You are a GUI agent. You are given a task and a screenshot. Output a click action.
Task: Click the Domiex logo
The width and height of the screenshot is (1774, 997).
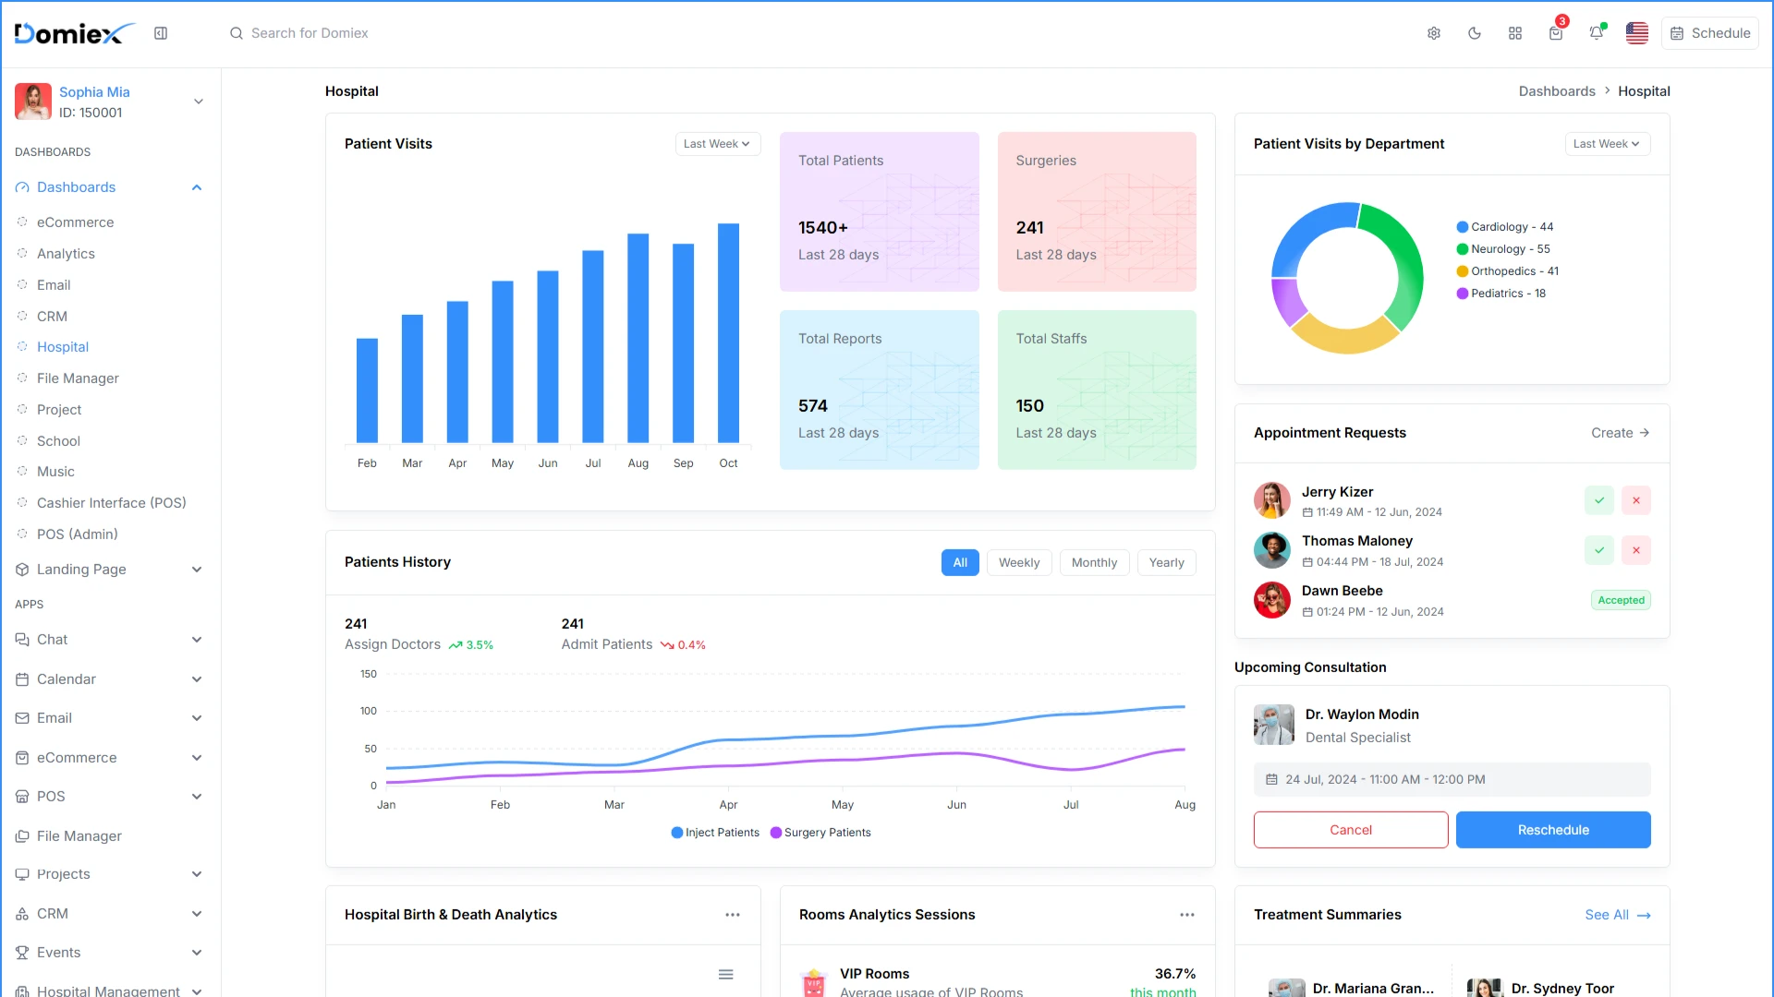coord(74,33)
